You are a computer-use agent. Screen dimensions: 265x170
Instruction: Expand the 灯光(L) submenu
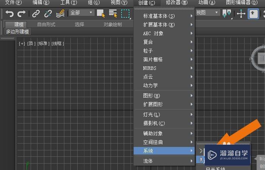(x=164, y=114)
